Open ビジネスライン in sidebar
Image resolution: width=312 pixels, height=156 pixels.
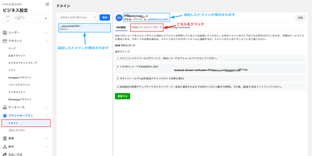point(17,92)
